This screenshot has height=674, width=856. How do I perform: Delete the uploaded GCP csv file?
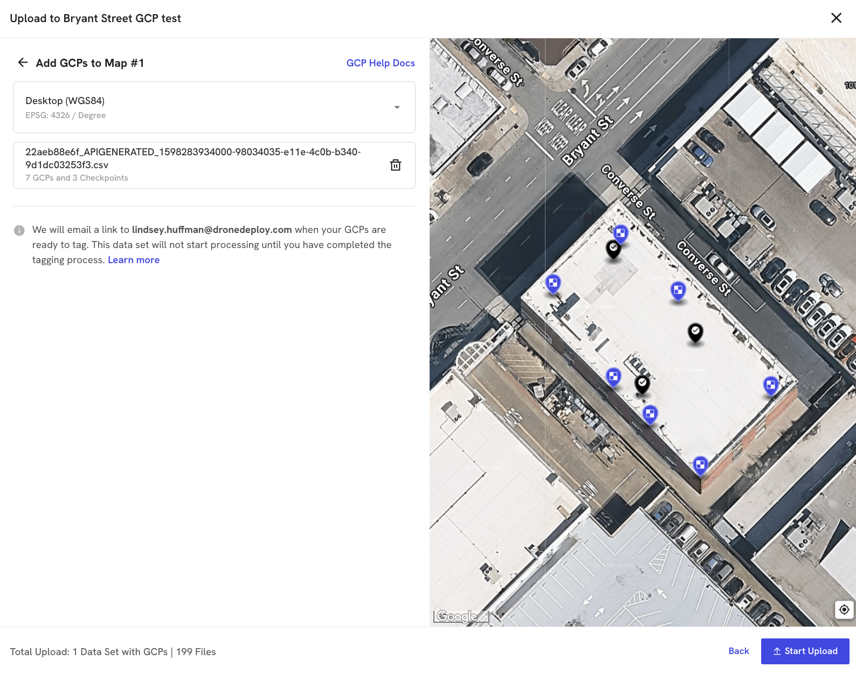point(395,165)
